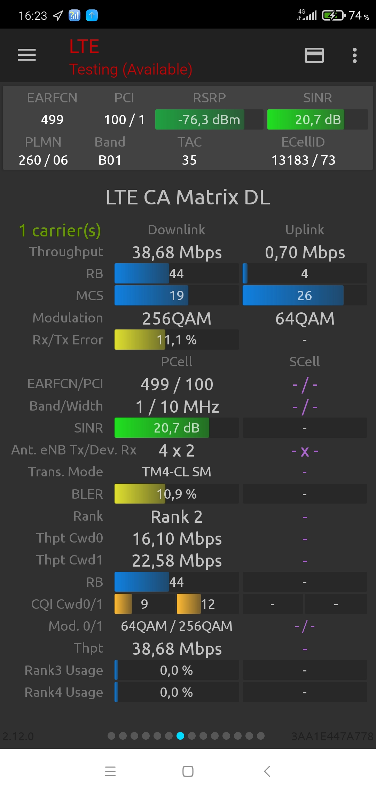Select the first page indicator dot
The image size is (376, 794).
pyautogui.click(x=111, y=736)
